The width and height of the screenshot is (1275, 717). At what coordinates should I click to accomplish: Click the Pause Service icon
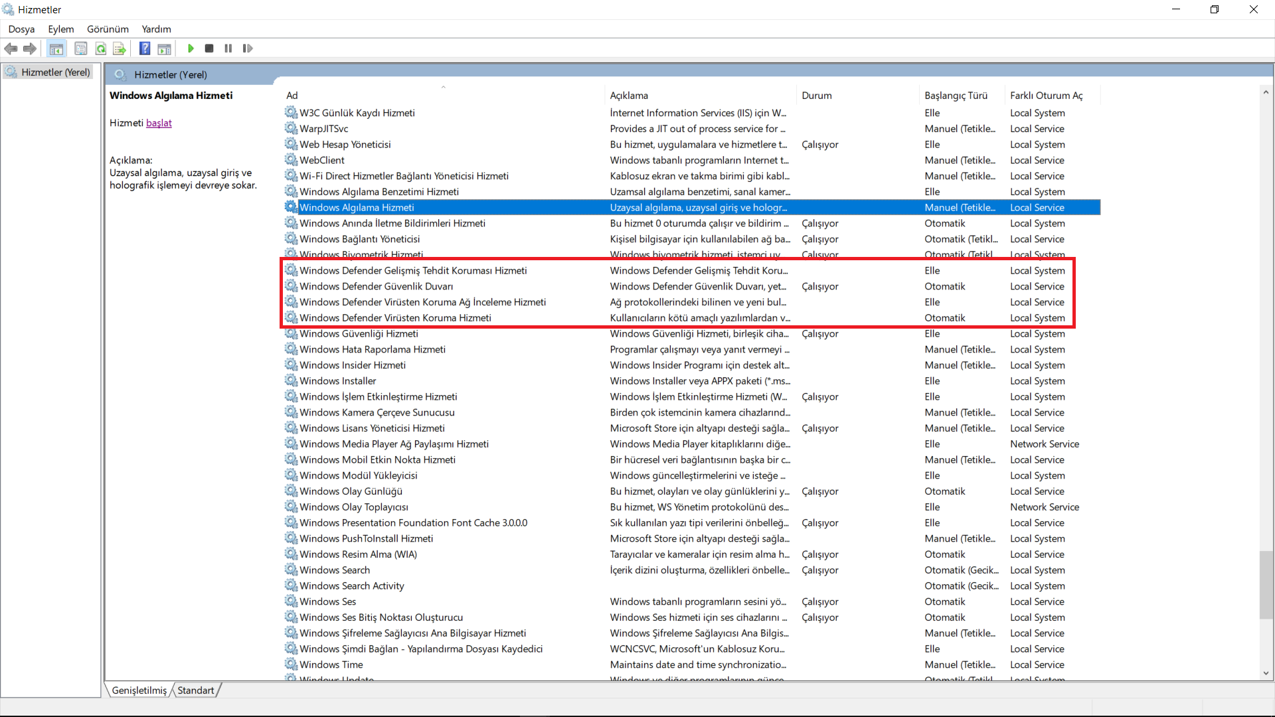(x=228, y=48)
